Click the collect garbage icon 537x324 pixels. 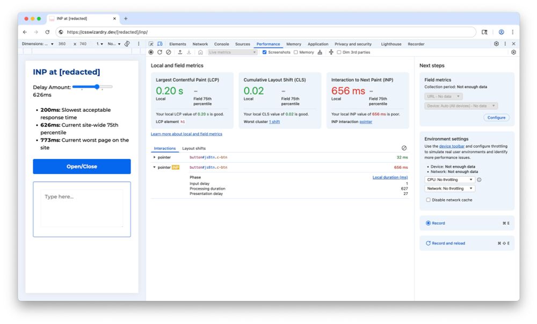pos(320,52)
